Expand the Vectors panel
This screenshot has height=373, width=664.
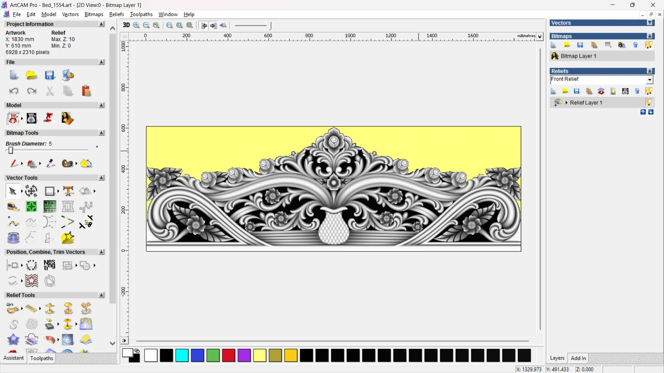point(650,23)
